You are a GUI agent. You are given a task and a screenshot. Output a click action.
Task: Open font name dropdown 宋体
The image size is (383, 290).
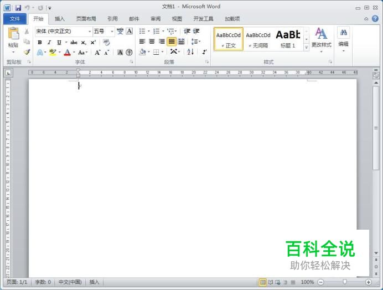tap(90, 32)
